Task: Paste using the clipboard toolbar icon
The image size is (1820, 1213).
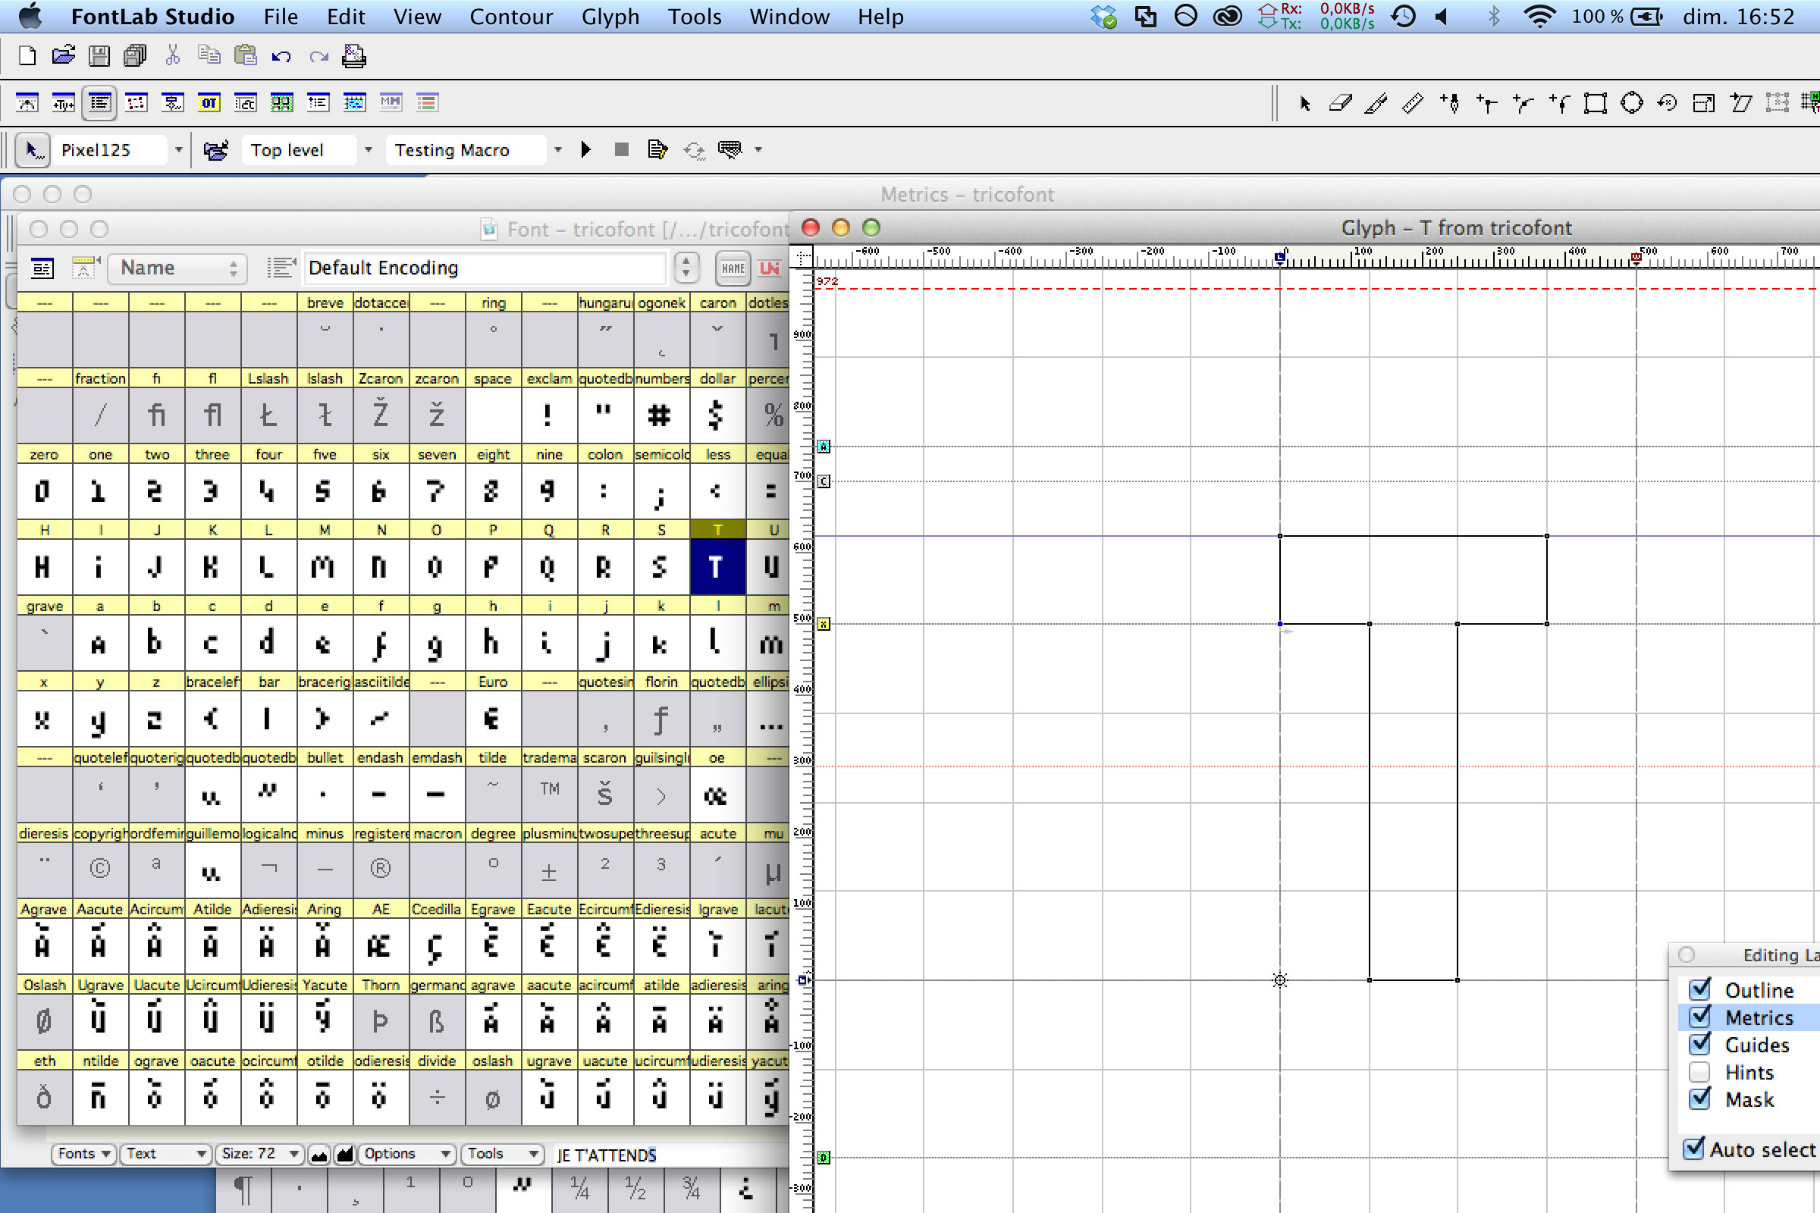Action: point(245,55)
